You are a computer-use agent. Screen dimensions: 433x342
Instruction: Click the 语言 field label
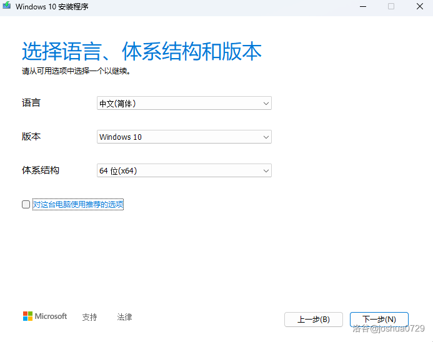31,103
